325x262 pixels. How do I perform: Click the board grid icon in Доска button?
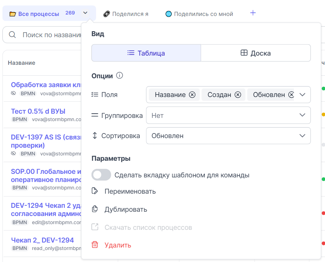tap(244, 53)
